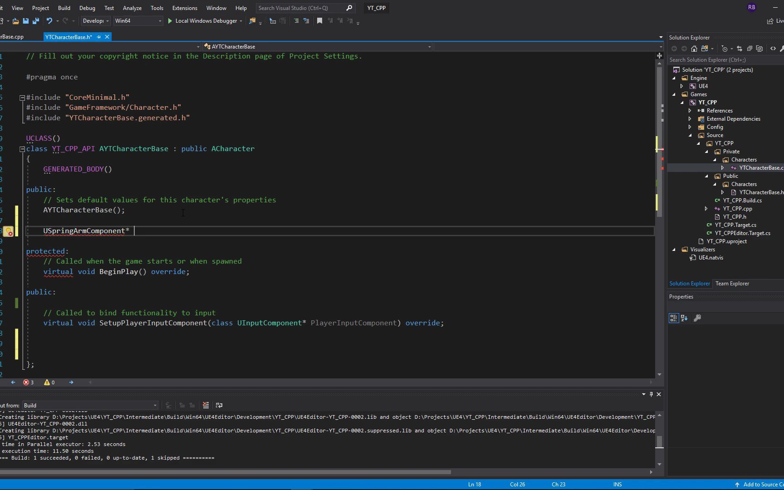Screen dimensions: 784x490
Task: Click Collapse All in Solution Explorer
Action: (x=750, y=49)
